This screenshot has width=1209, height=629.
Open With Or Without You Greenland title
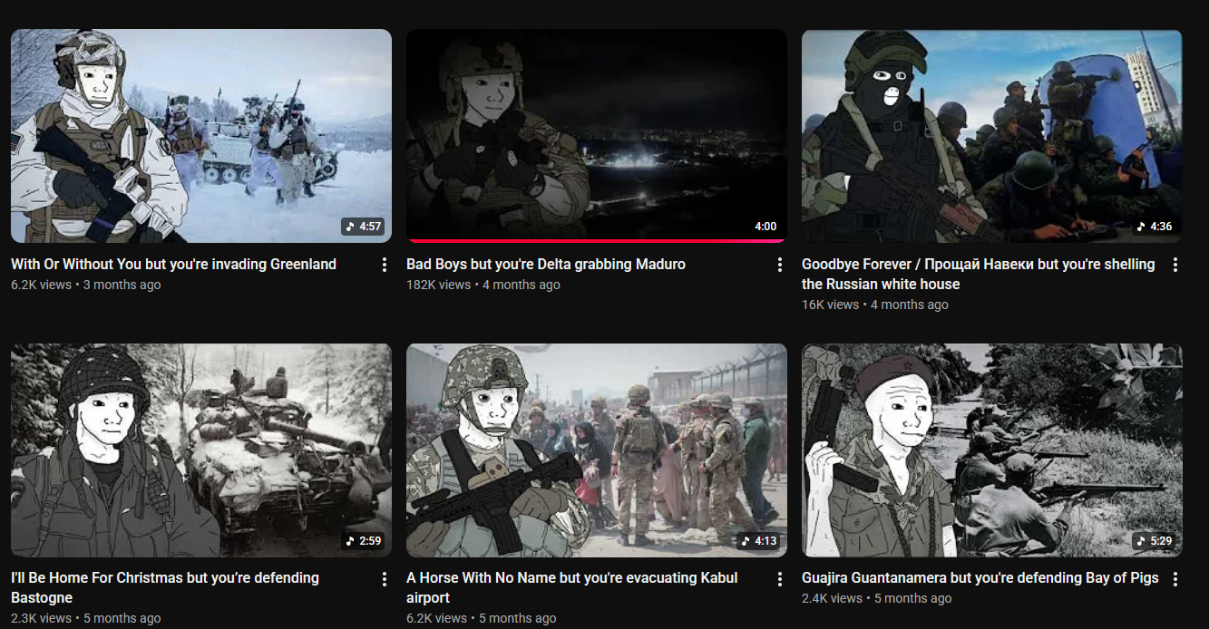[x=173, y=265]
